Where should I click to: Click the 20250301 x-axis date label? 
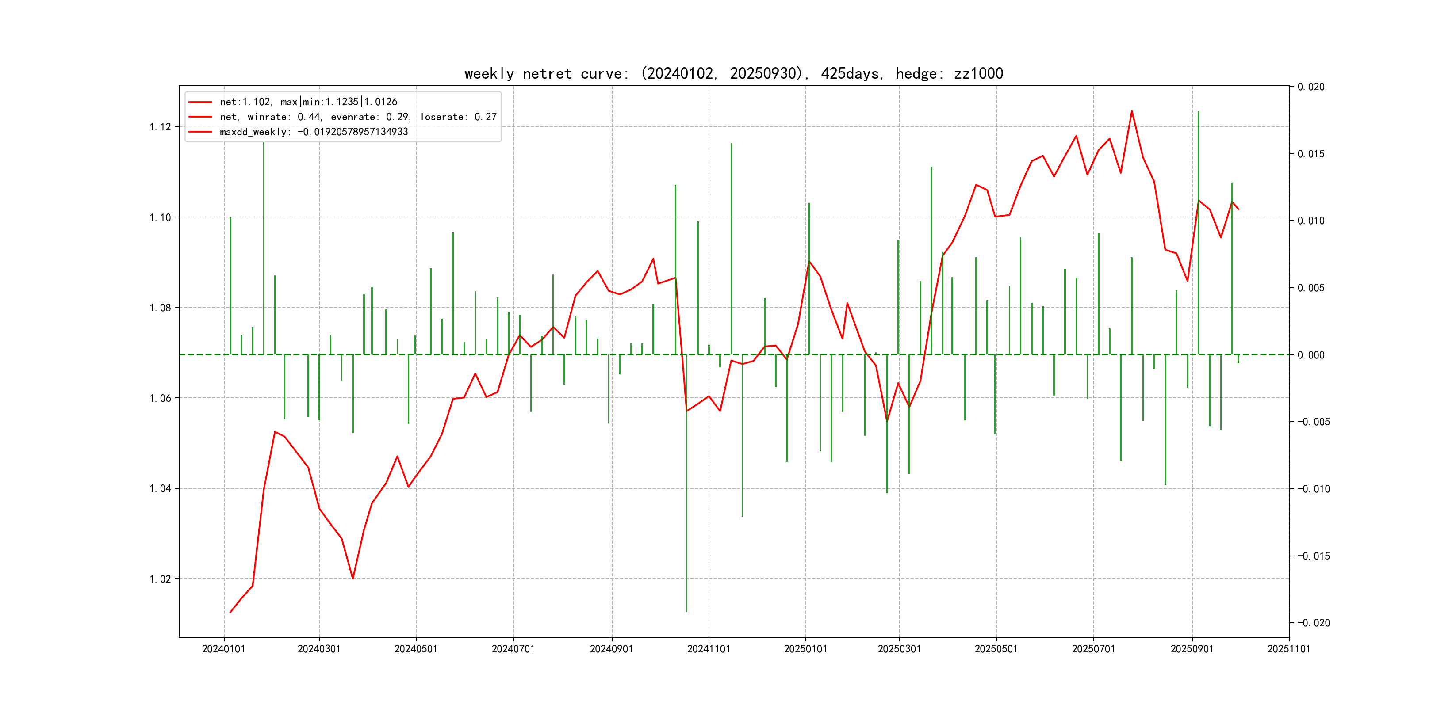point(899,649)
